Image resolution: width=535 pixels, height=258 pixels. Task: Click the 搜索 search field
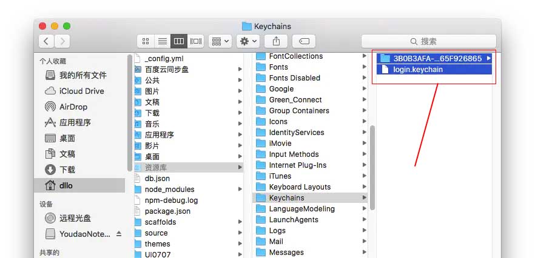point(428,41)
